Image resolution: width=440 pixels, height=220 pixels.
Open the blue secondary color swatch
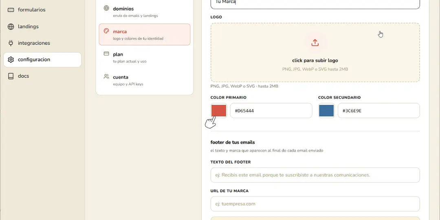(326, 110)
